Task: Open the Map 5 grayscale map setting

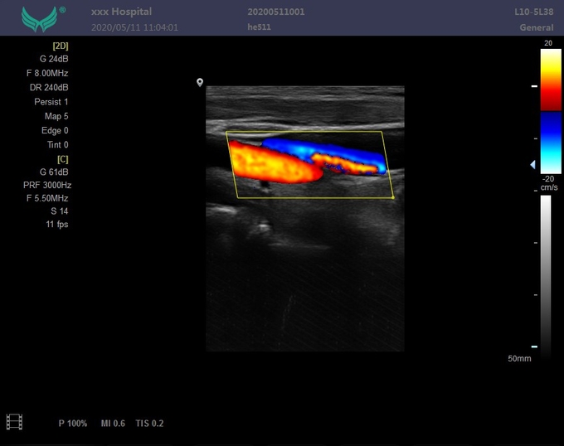Action: [56, 116]
